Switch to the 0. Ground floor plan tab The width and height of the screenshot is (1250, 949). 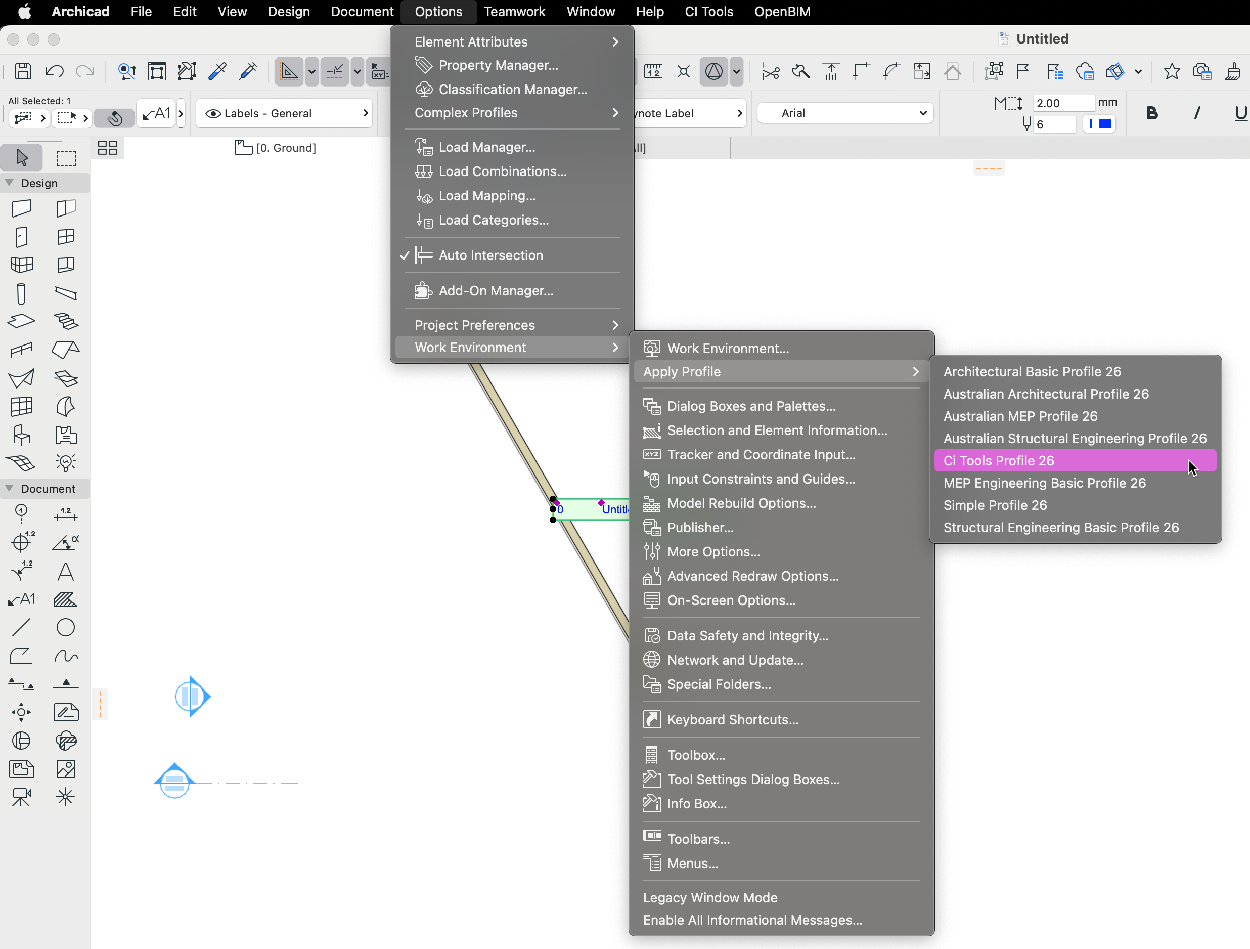tap(276, 148)
